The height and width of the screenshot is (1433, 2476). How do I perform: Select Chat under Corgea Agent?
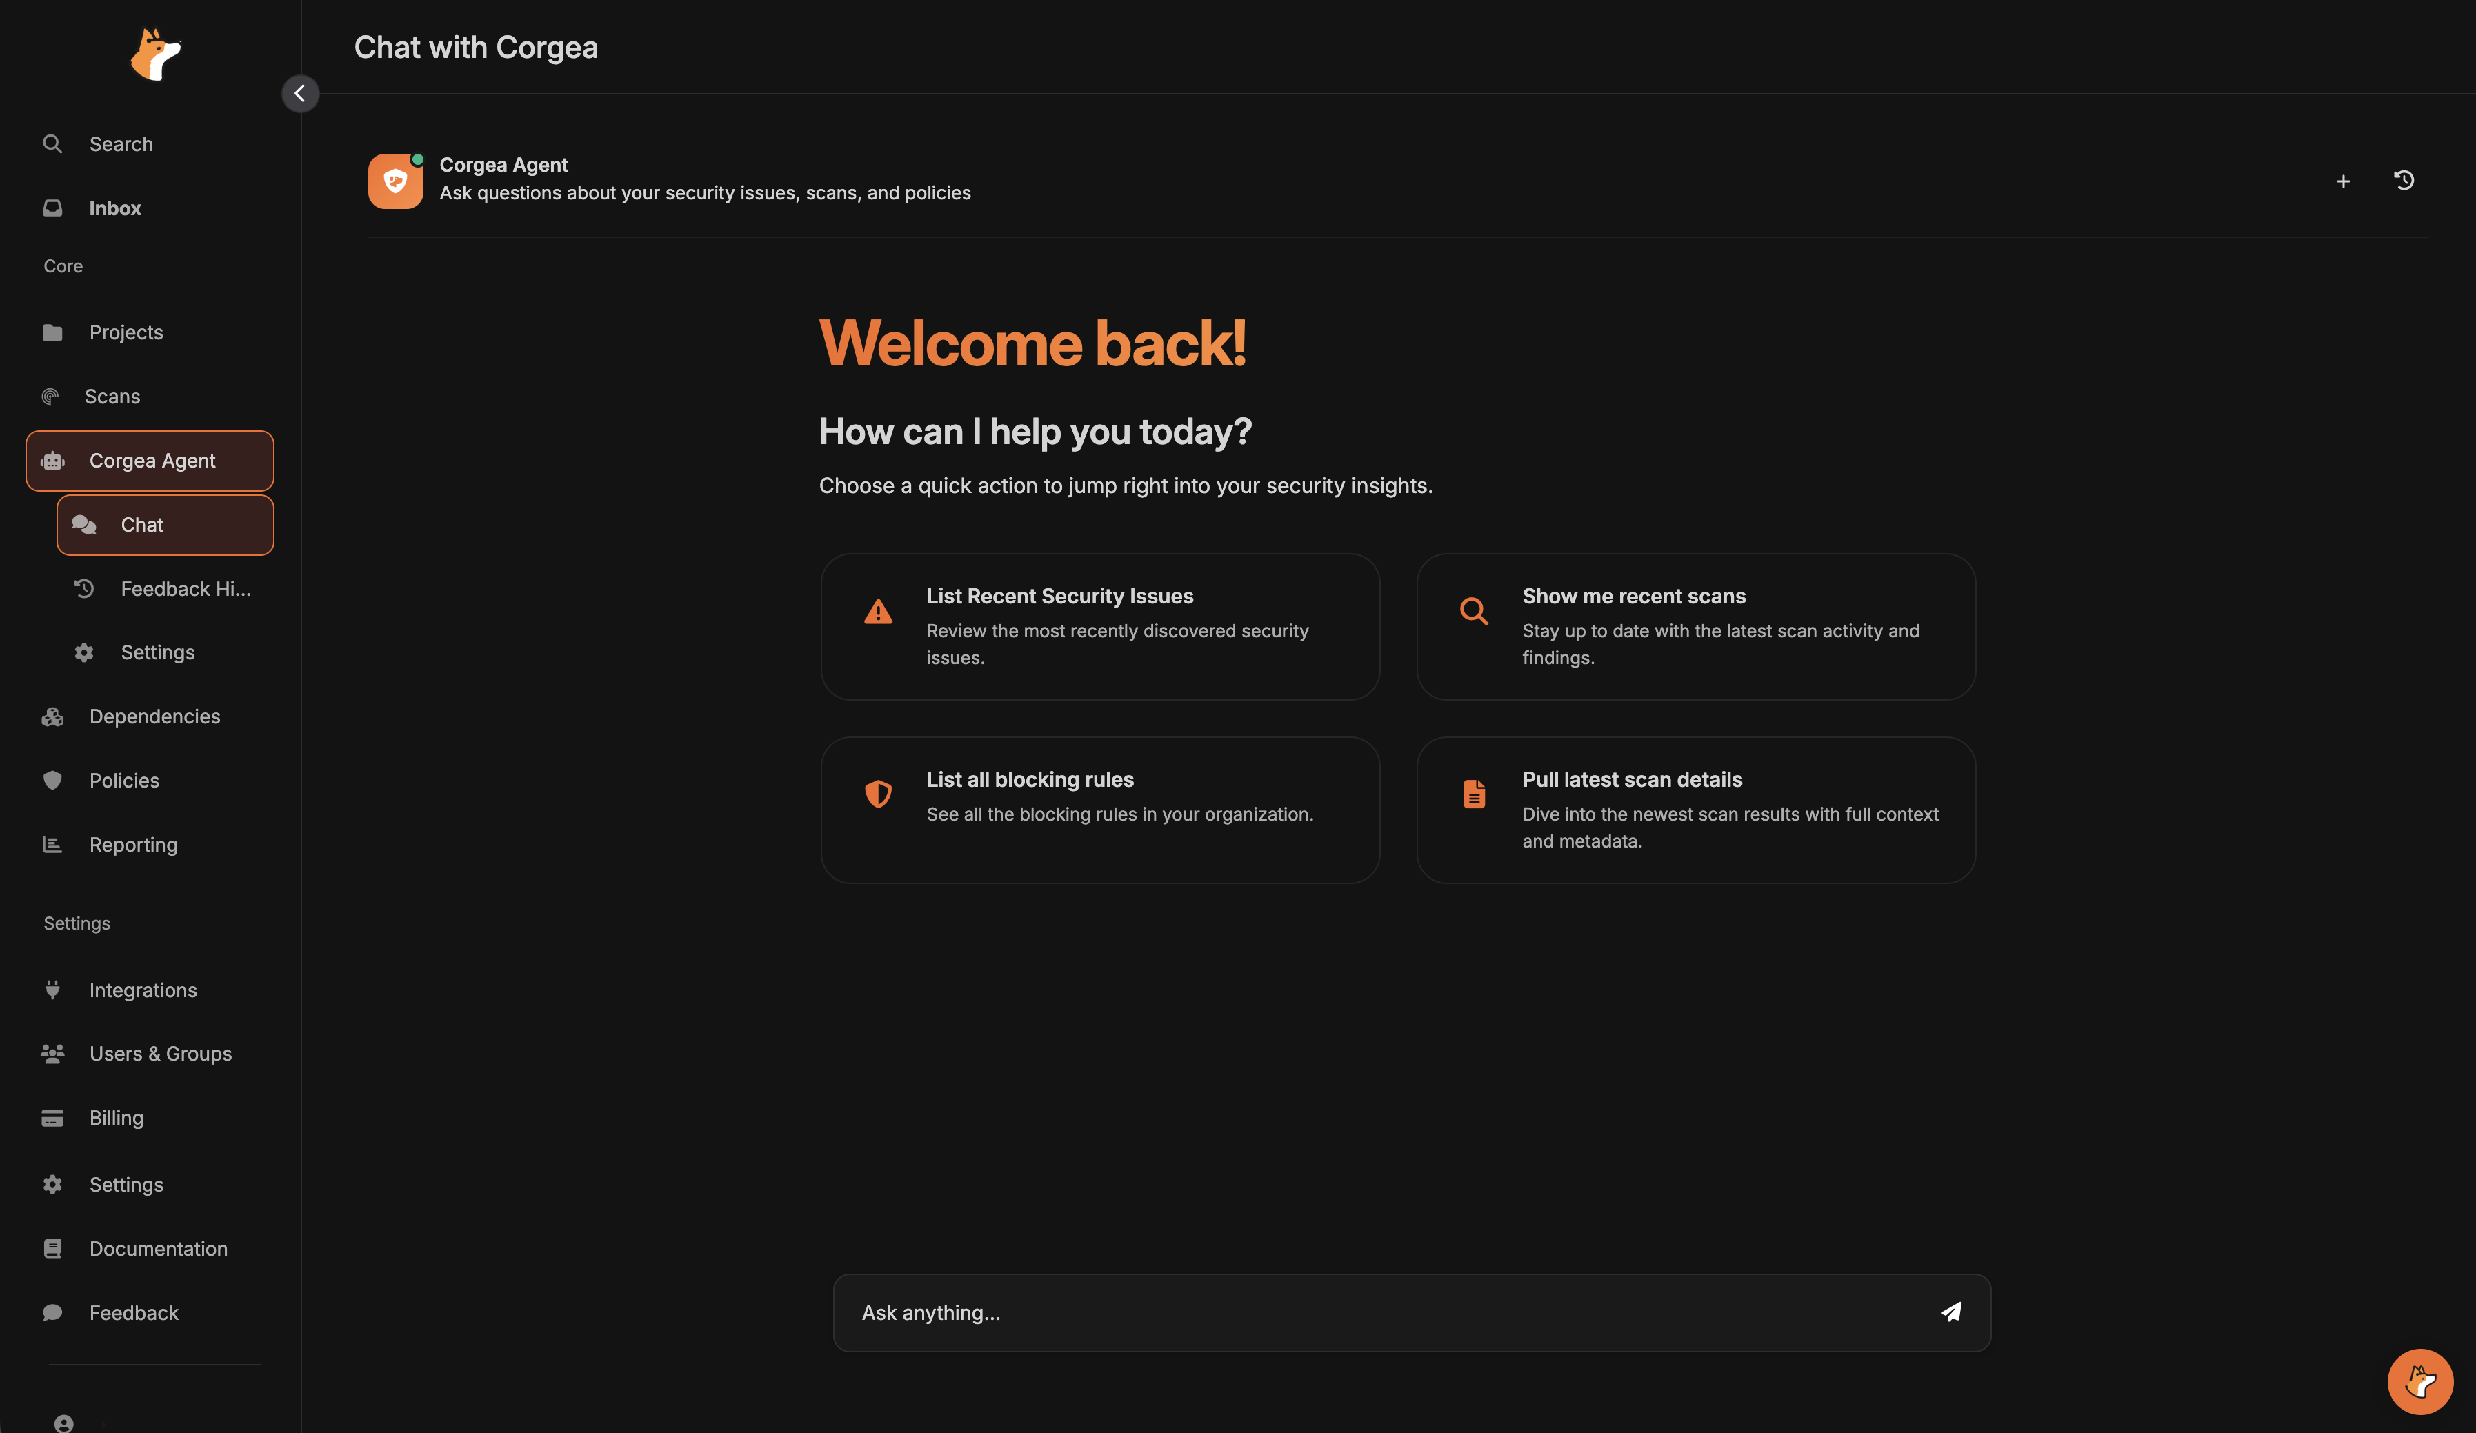(x=143, y=525)
